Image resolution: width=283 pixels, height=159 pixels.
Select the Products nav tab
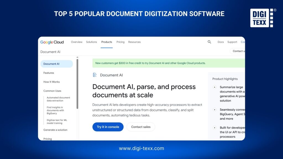(x=106, y=42)
